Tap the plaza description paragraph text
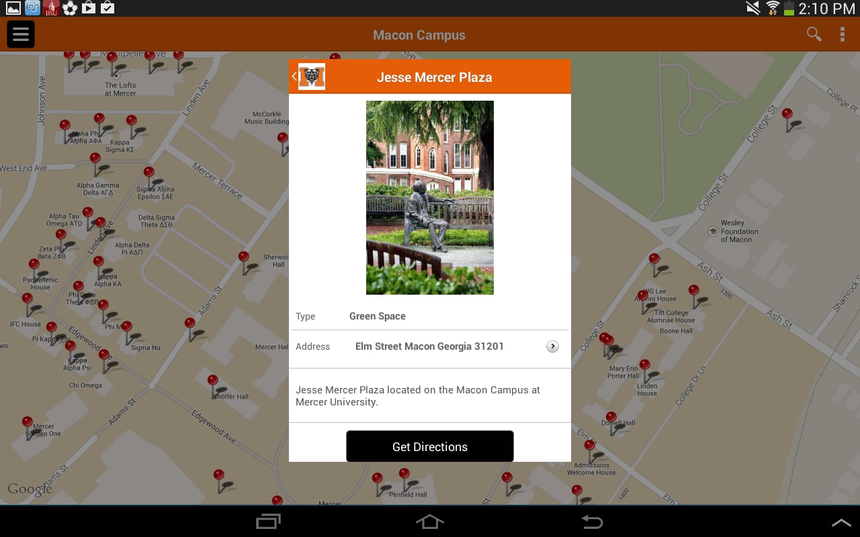The height and width of the screenshot is (537, 860). coord(418,396)
